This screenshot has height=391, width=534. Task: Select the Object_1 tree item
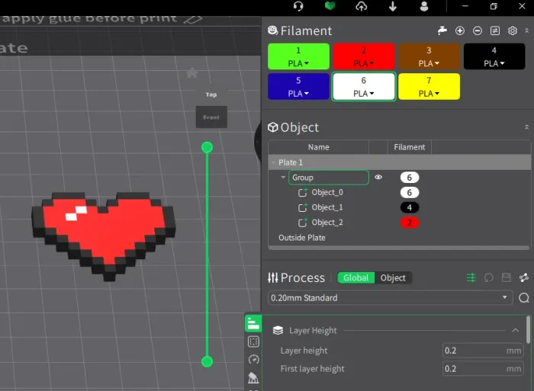click(327, 207)
